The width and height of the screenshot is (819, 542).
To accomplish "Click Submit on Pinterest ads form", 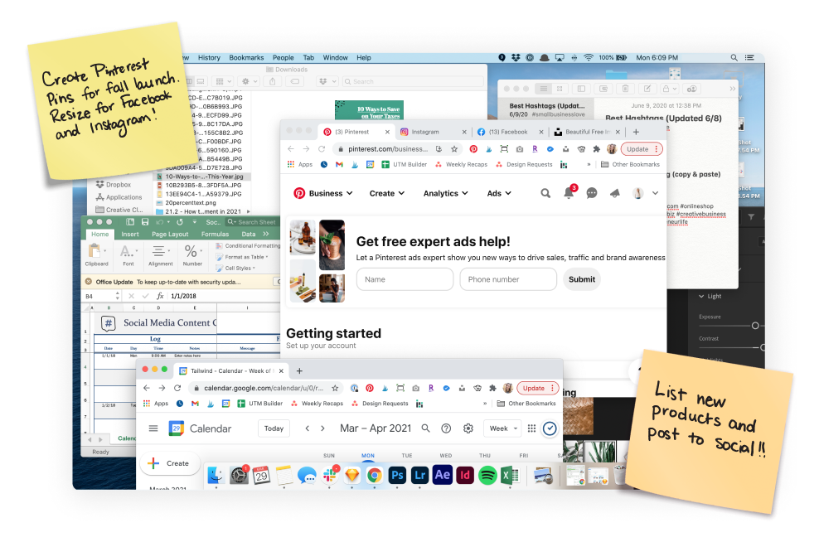I will 582,279.
